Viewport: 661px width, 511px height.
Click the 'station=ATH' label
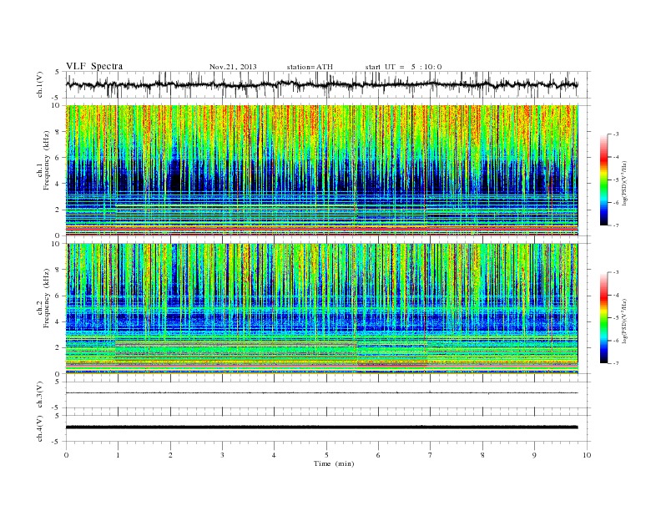(x=310, y=67)
